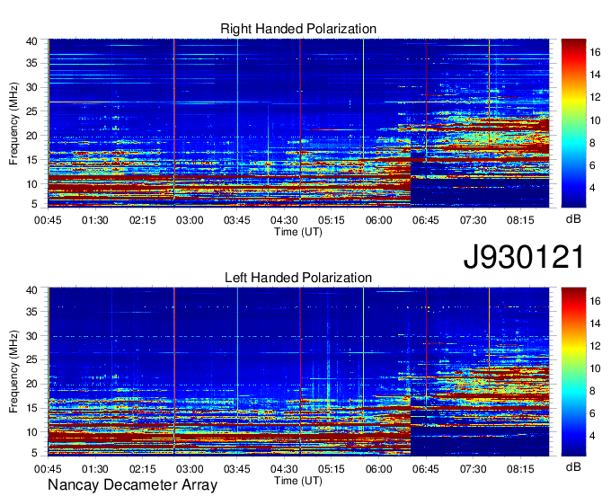Click the dB unit label under the Left Handed color bar
Screen dimensions: 611x496
(573, 466)
